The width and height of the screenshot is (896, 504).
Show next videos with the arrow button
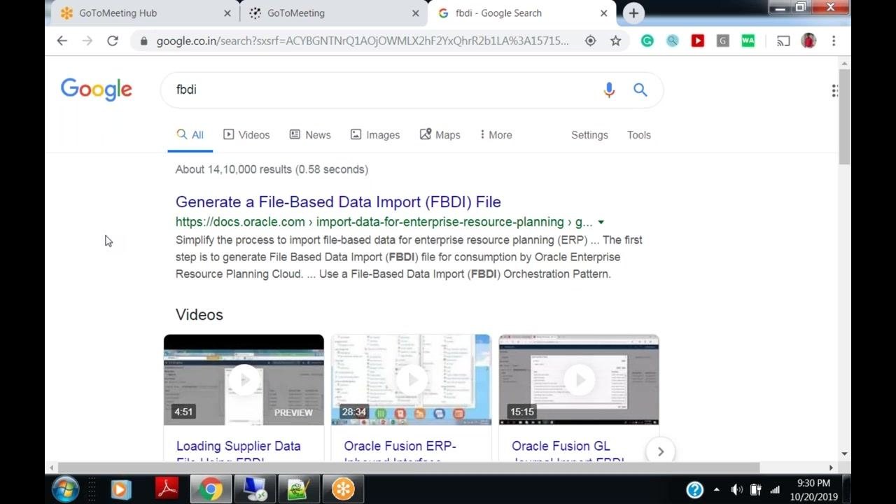click(x=660, y=451)
